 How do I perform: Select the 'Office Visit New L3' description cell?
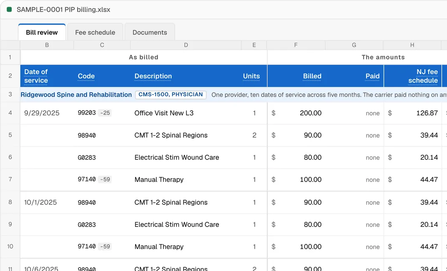click(x=164, y=113)
